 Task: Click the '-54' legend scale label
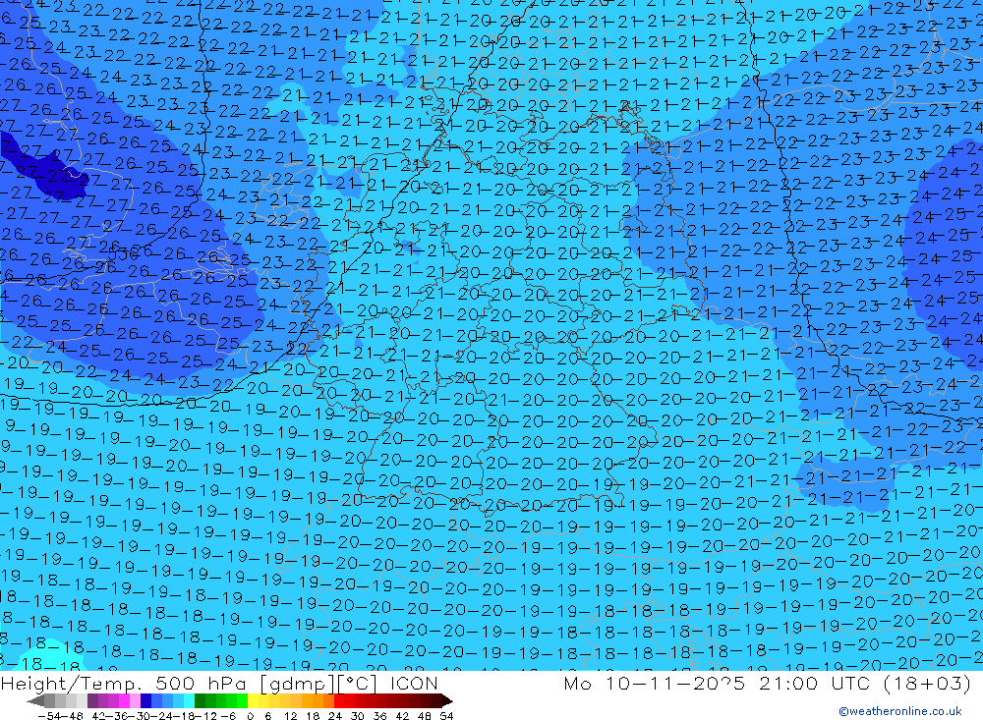pos(49,715)
